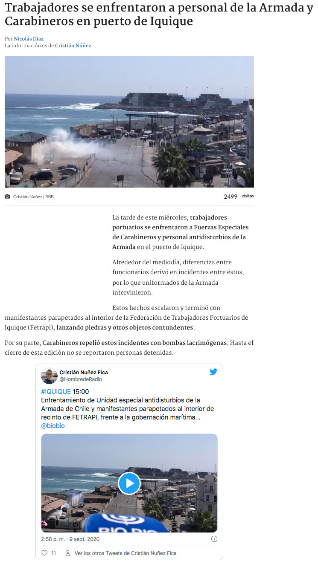Click tweet author name Cristián Nuñez Fica
The width and height of the screenshot is (318, 564).
pos(84,372)
